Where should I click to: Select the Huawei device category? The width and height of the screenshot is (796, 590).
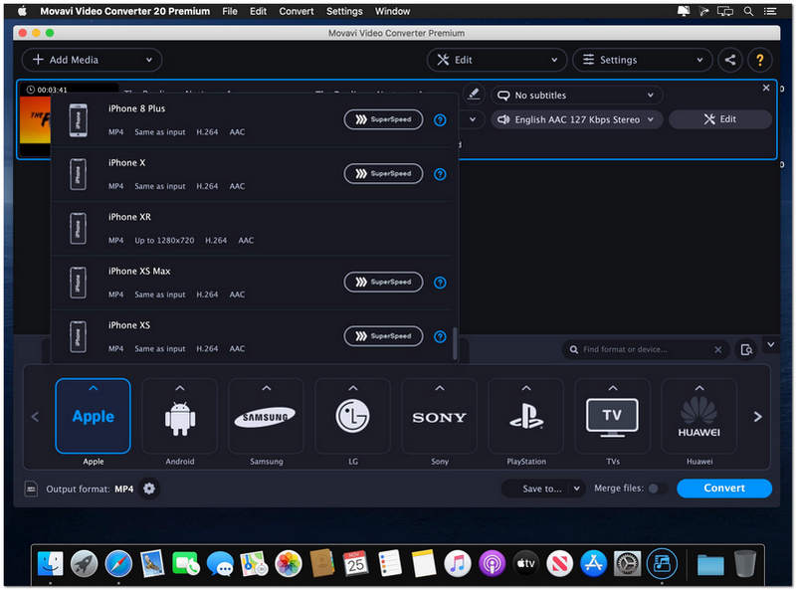(x=698, y=416)
